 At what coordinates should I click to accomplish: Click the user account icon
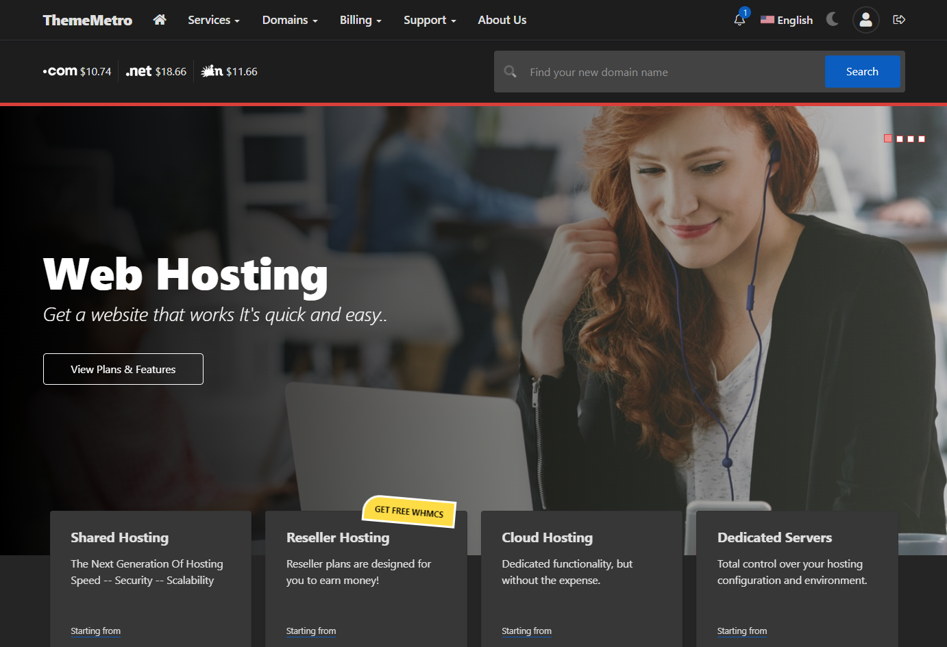[865, 20]
